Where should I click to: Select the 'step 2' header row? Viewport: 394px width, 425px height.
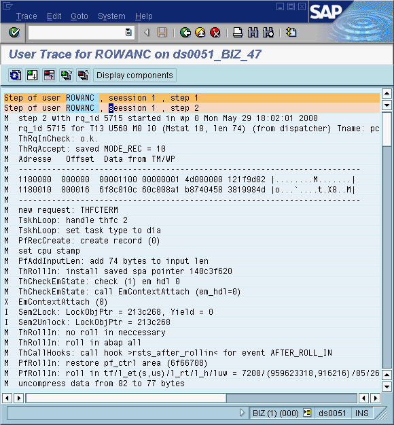coord(192,108)
